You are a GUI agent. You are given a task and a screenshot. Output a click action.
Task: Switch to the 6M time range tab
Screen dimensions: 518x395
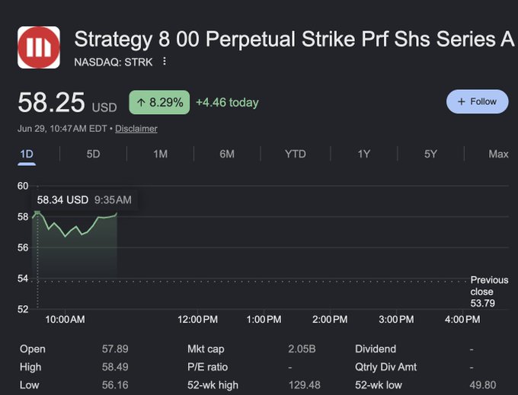(x=227, y=154)
